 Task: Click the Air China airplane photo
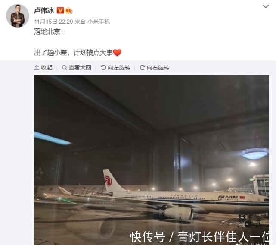click(x=152, y=160)
